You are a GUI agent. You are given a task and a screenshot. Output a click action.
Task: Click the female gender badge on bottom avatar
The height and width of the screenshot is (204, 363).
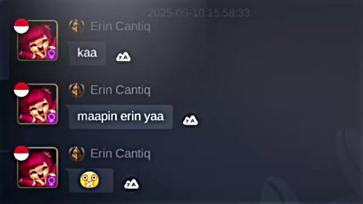[x=52, y=181]
